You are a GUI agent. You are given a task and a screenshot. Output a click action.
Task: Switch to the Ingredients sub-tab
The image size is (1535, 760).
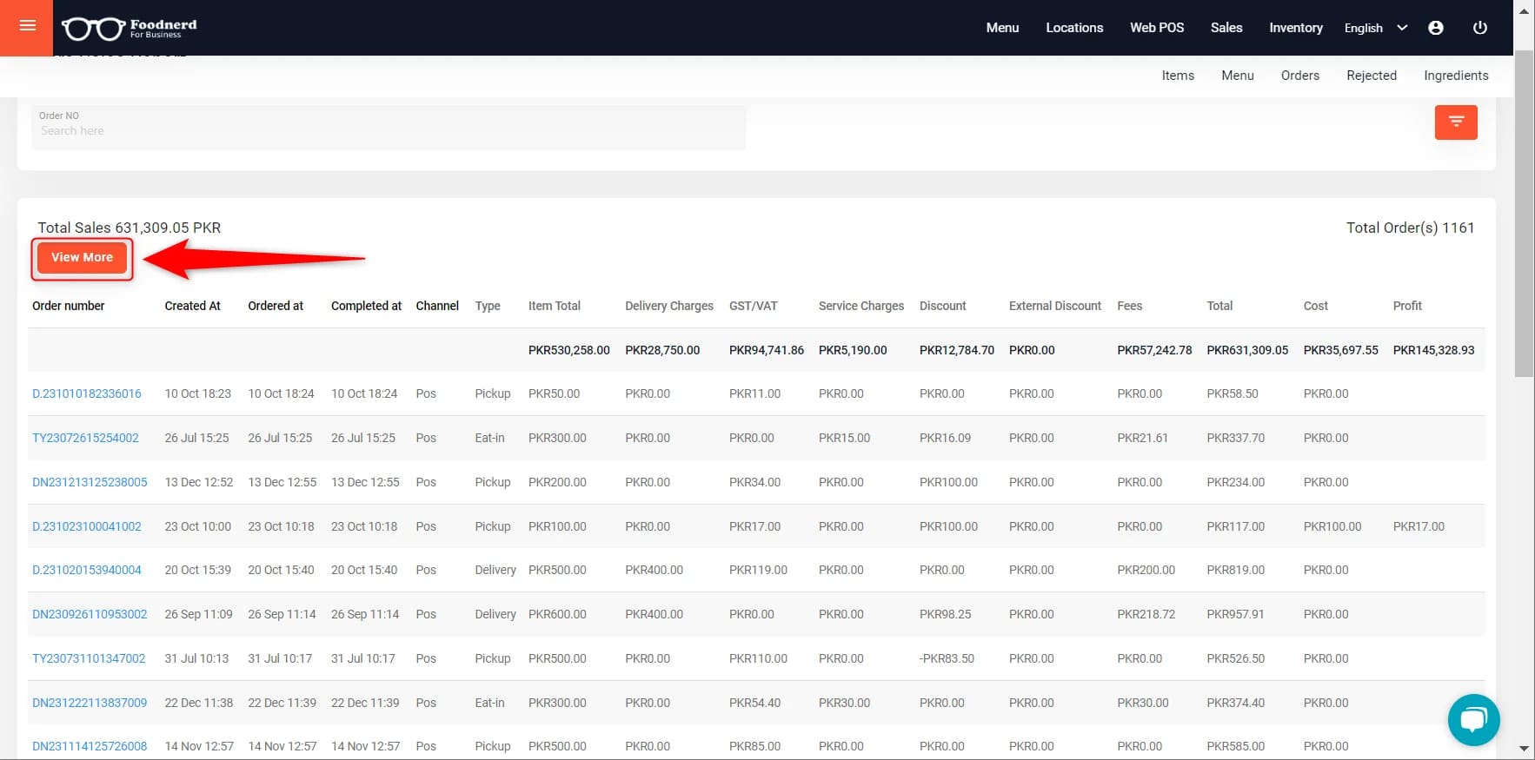click(x=1456, y=76)
